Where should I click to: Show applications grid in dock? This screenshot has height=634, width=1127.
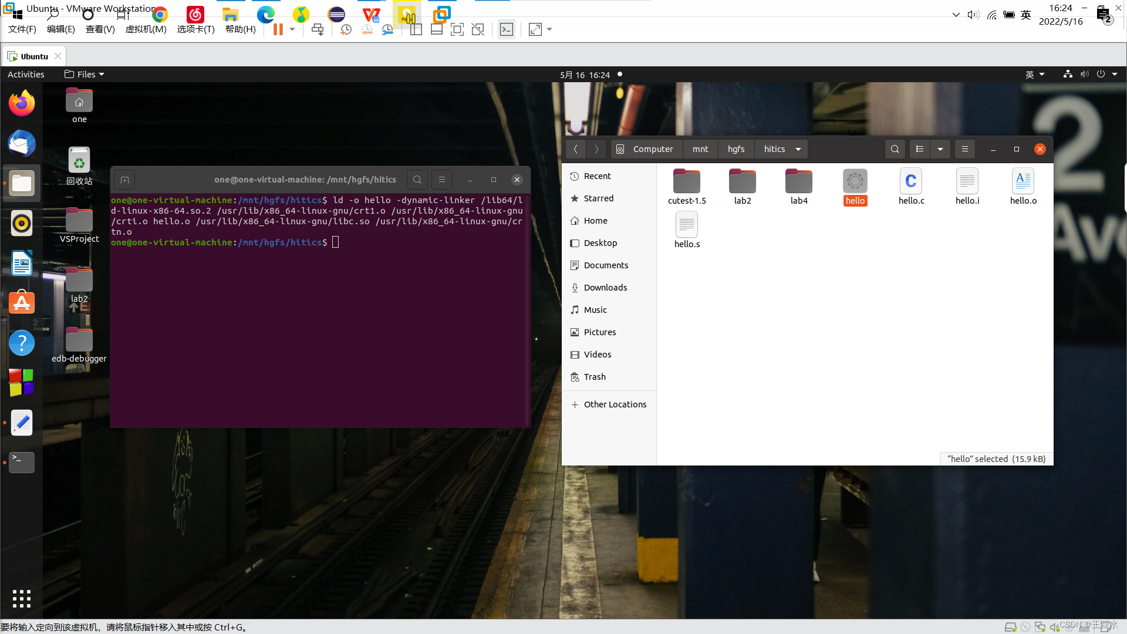point(22,598)
